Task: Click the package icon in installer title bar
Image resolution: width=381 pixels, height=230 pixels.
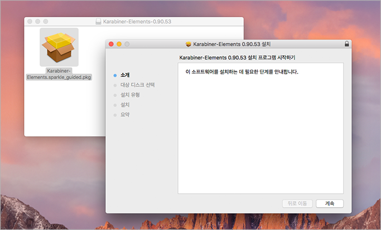Action: click(189, 44)
